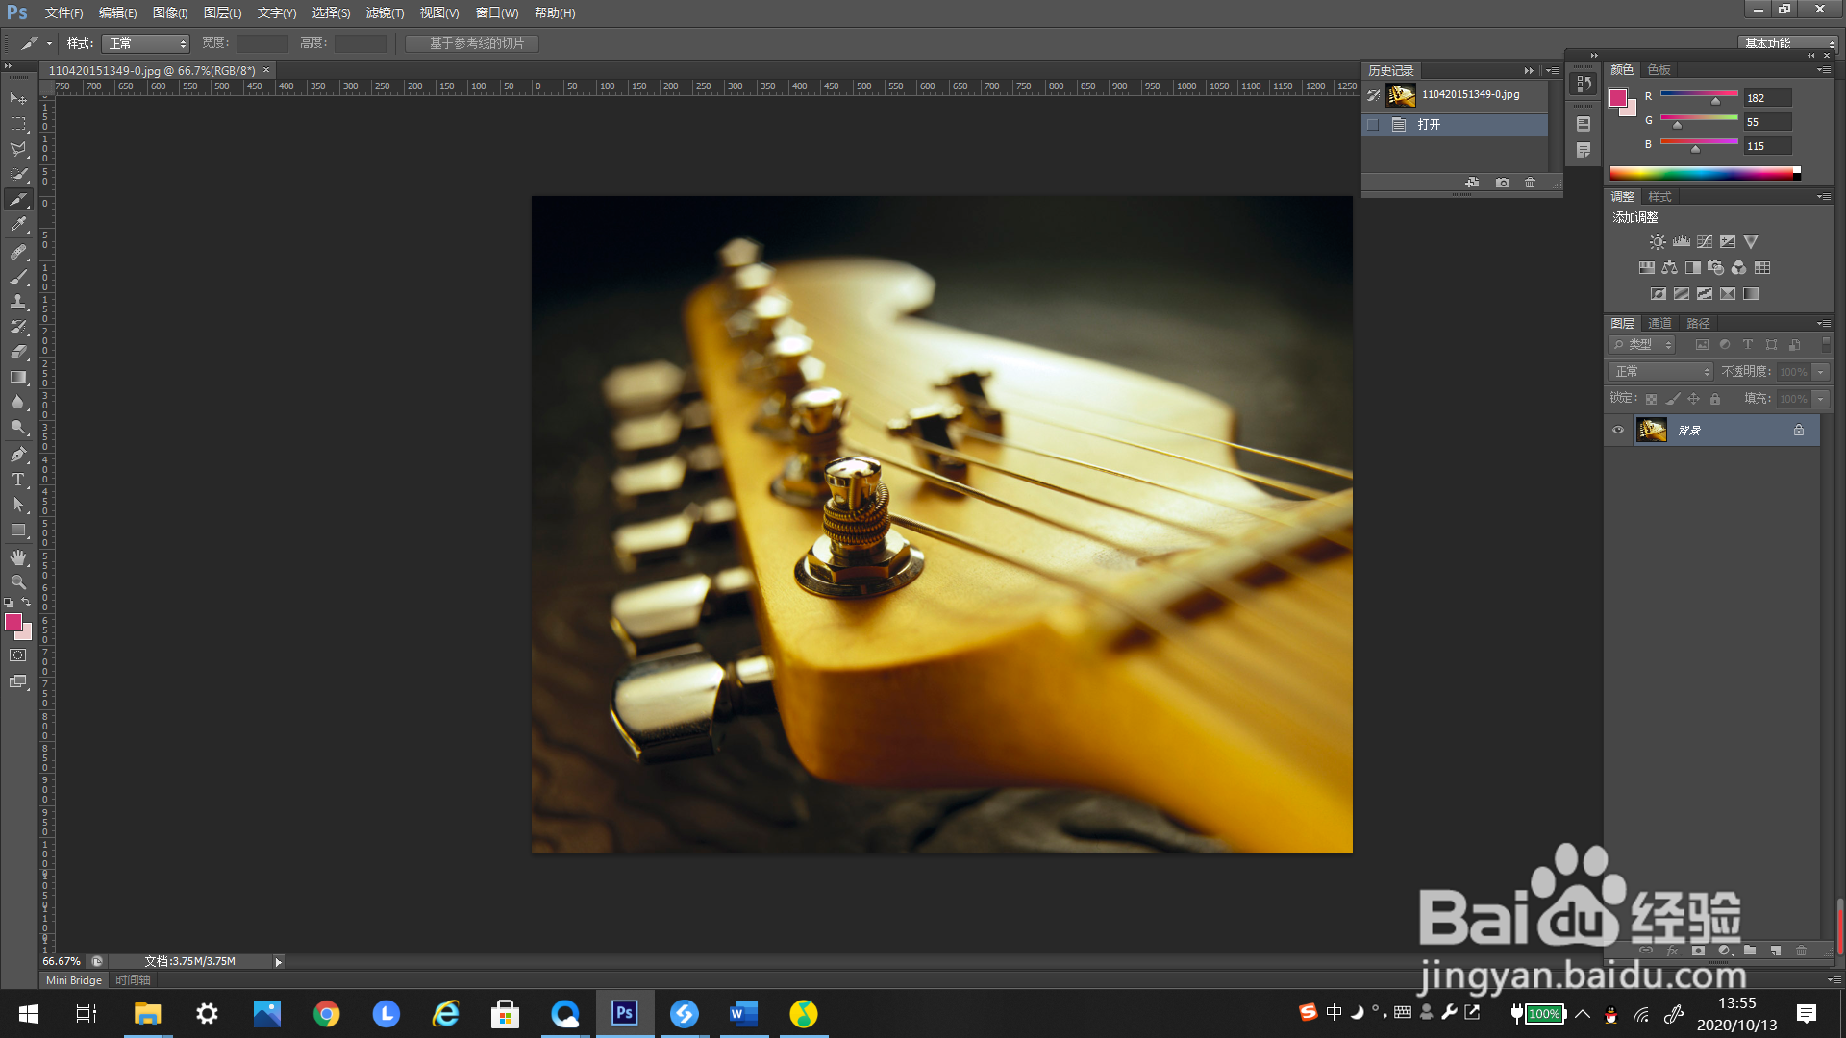Open the 滤镜(T) menu
Screen dimensions: 1846x1038
(385, 13)
